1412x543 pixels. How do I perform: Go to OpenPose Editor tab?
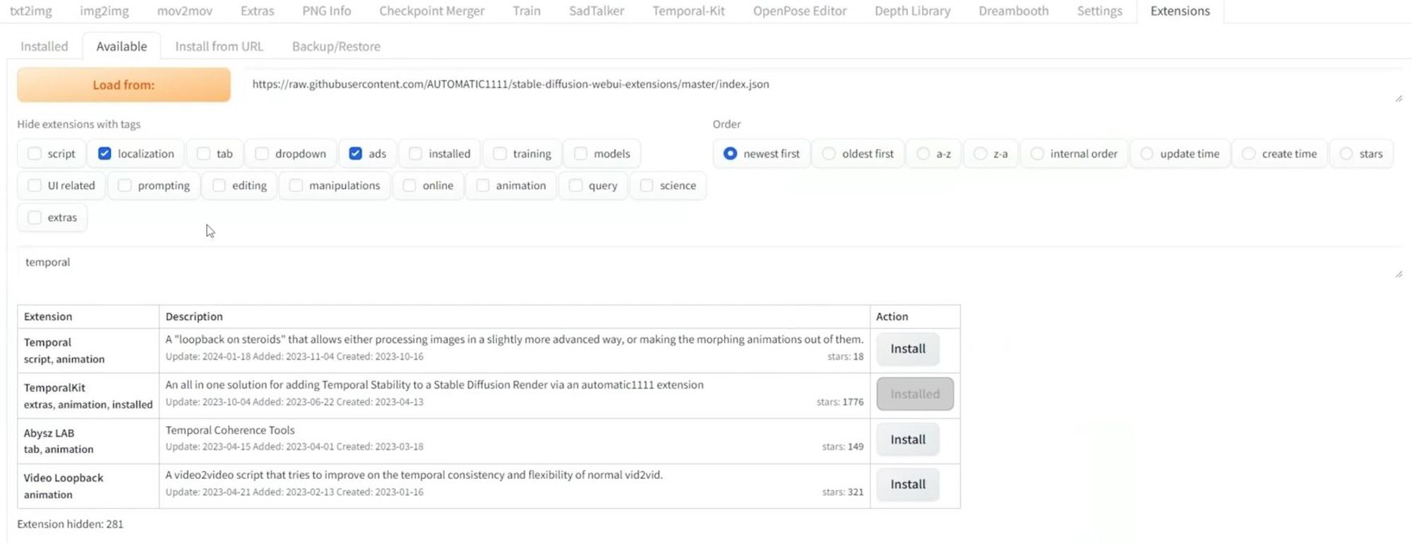(799, 11)
